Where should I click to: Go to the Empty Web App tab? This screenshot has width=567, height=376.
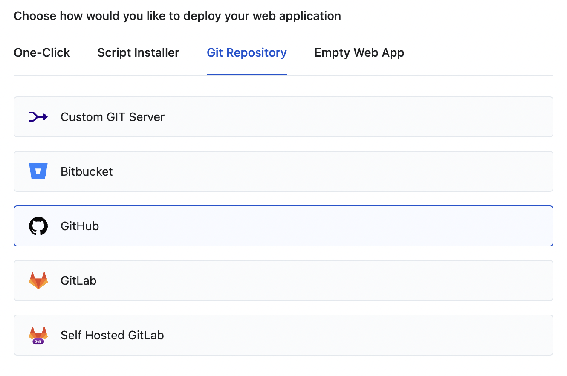pos(359,53)
